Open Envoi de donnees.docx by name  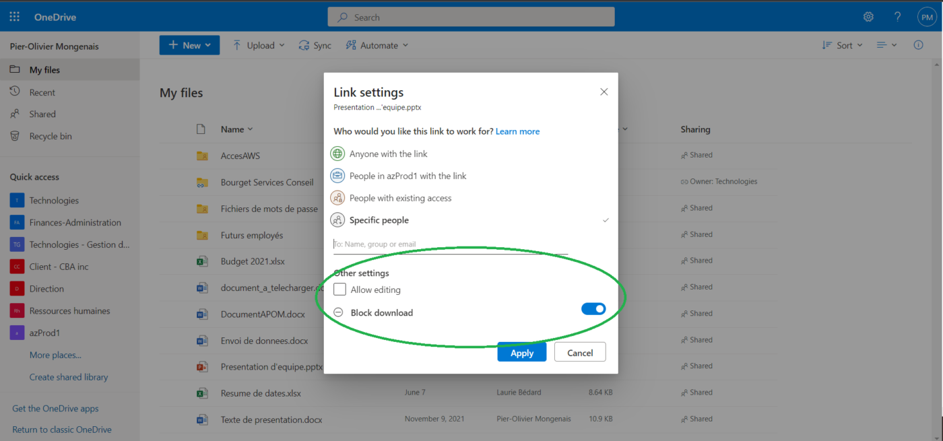coord(265,341)
